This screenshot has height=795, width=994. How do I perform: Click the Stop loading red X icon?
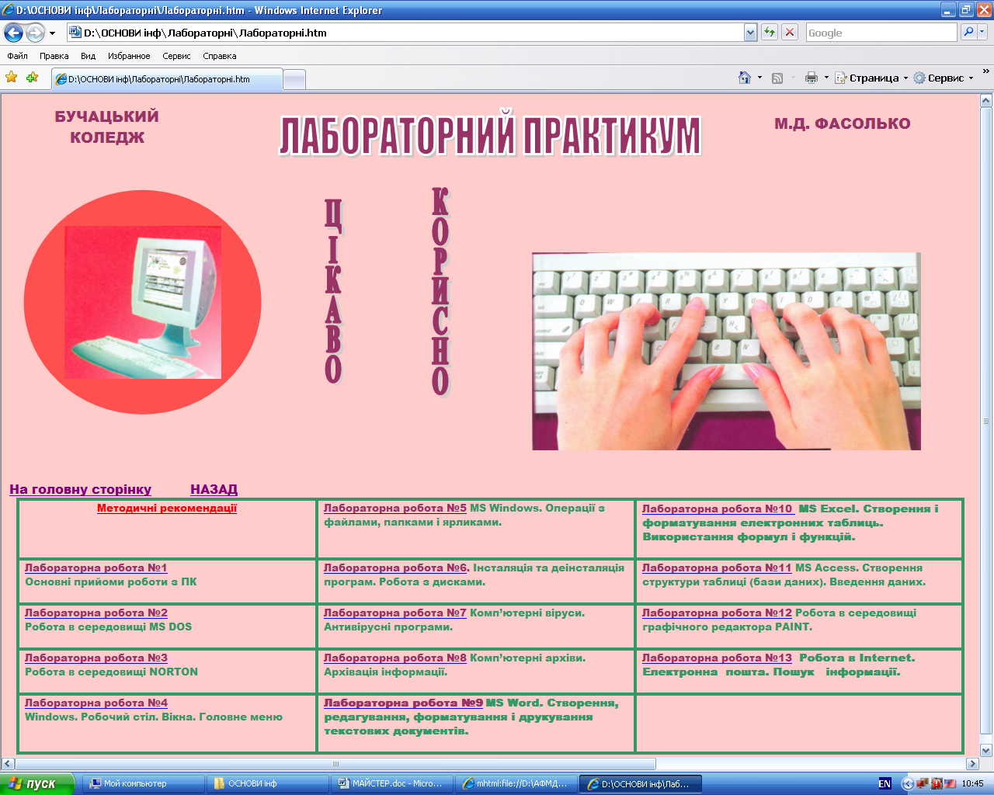[x=790, y=33]
